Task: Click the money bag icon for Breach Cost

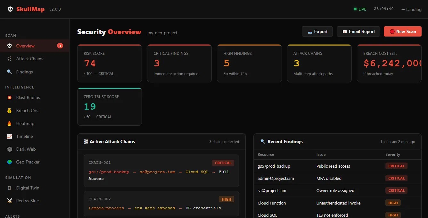Action: pos(10,111)
